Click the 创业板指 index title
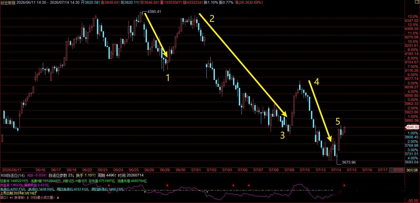The image size is (420, 203). click(x=8, y=2)
